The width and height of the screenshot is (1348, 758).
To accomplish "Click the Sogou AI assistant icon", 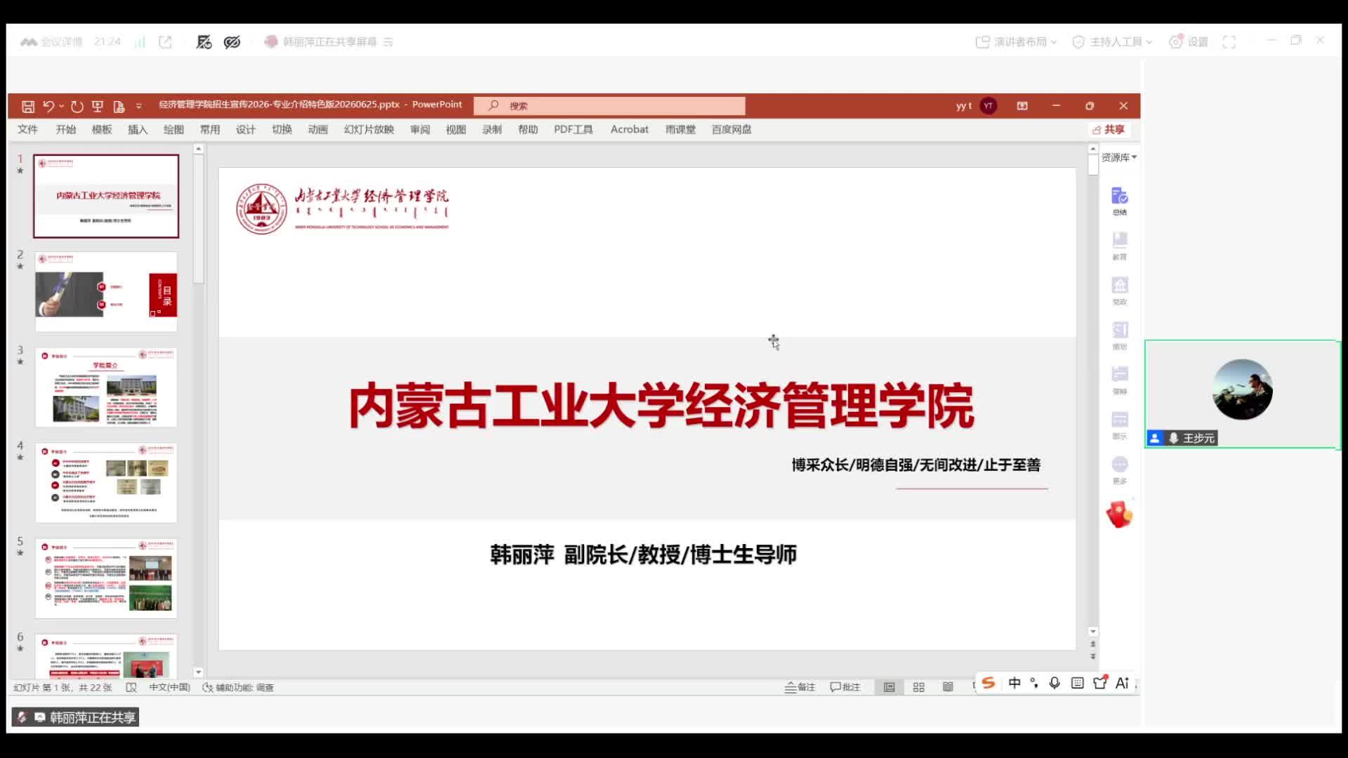I will pos(1122,683).
